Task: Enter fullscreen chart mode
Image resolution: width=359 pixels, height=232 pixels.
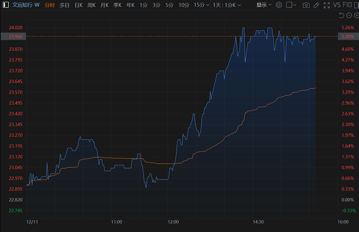Action: (x=327, y=5)
